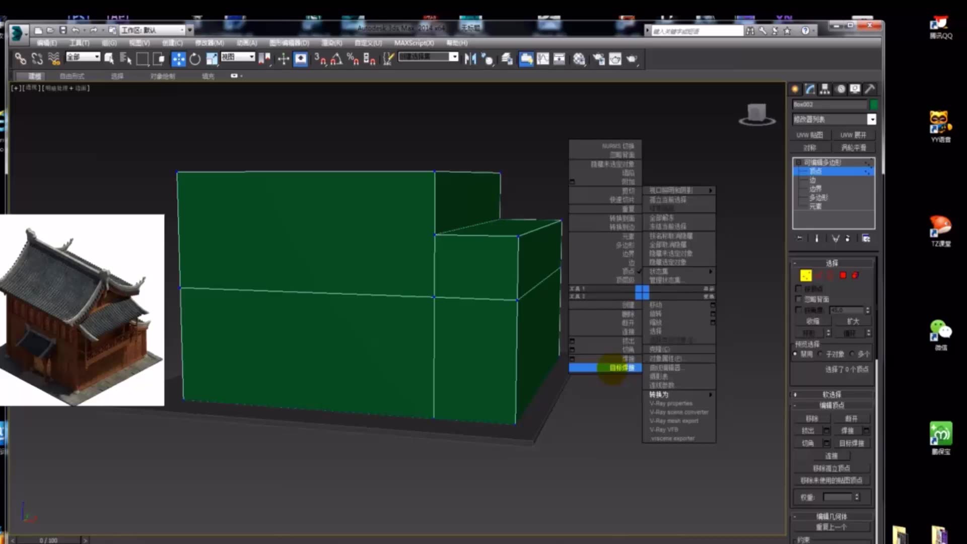Activate the Scale tool
This screenshot has height=544, width=967.
click(212, 58)
